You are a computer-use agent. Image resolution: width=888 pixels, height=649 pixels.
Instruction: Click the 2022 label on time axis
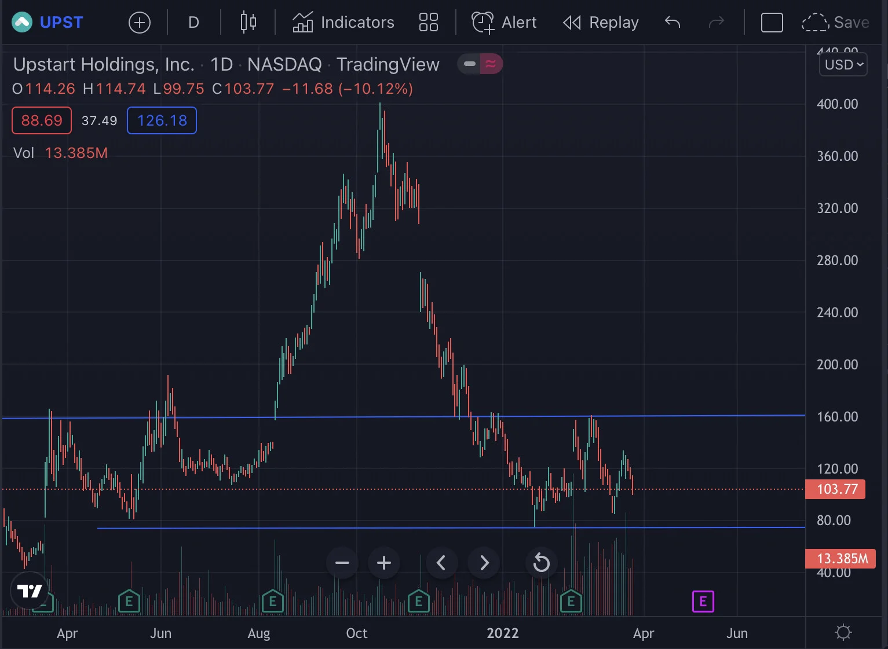pyautogui.click(x=503, y=633)
